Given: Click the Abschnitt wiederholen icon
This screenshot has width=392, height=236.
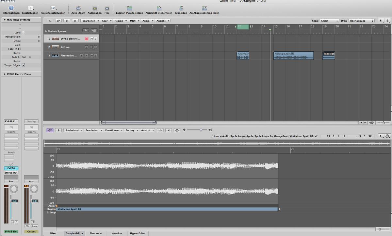Looking at the screenshot, I should (x=159, y=8).
